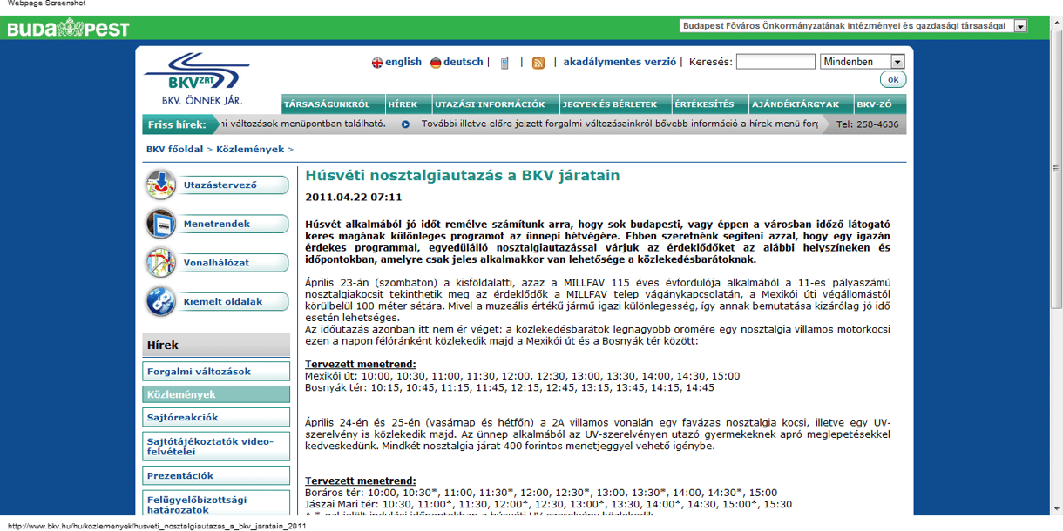Click the UK flag icon
The height and width of the screenshot is (531, 1063).
(x=377, y=63)
